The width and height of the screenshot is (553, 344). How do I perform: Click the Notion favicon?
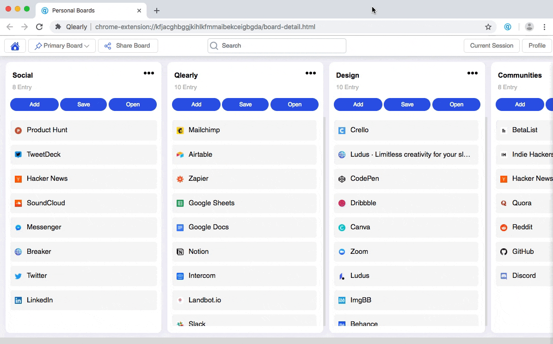(x=180, y=252)
